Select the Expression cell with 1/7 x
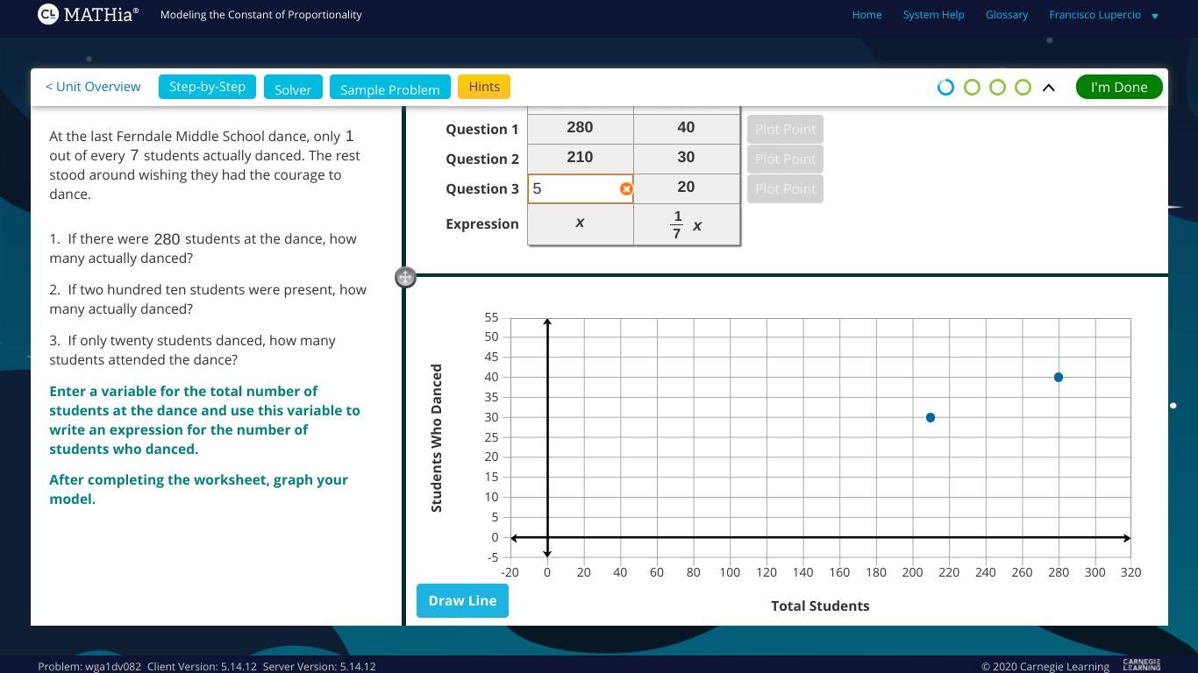Image resolution: width=1198 pixels, height=673 pixels. [x=686, y=224]
